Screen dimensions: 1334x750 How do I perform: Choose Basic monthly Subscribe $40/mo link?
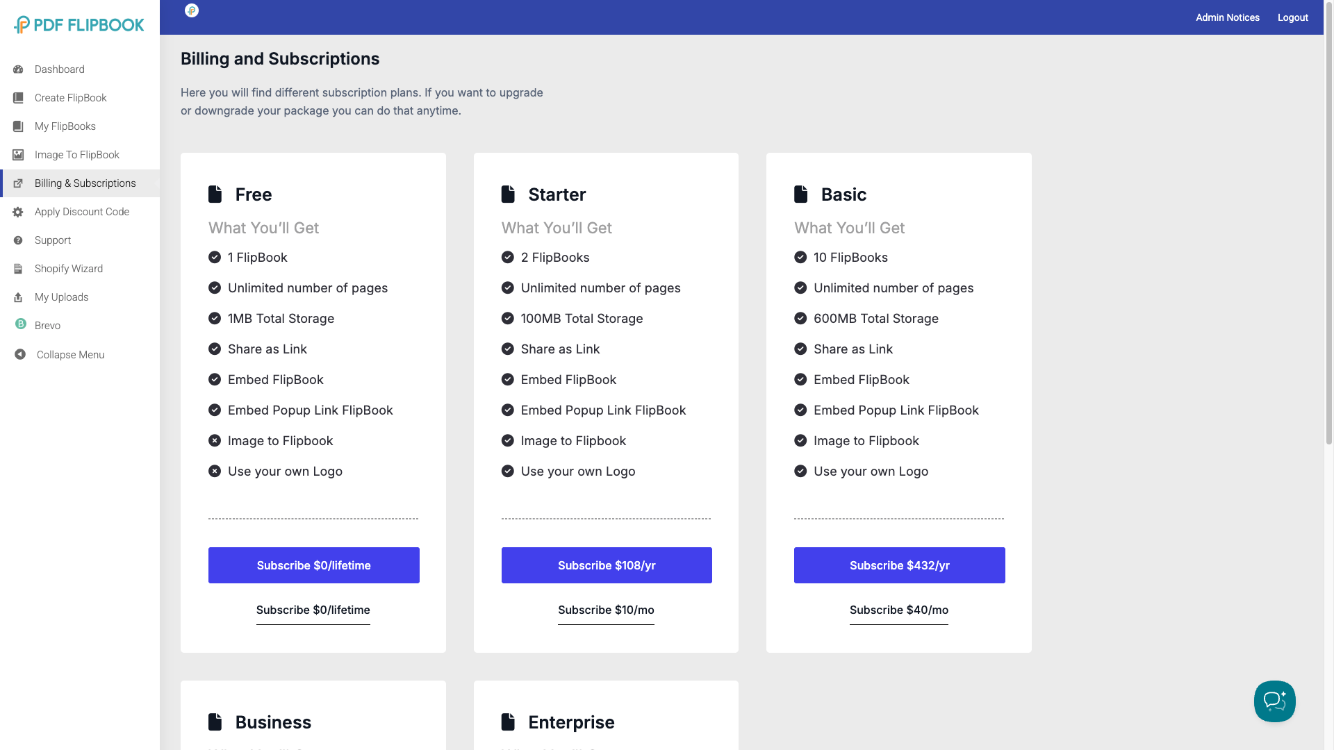898,610
